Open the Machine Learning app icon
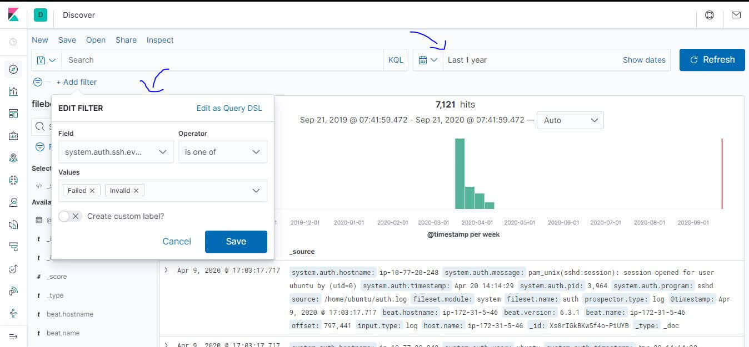 click(13, 180)
